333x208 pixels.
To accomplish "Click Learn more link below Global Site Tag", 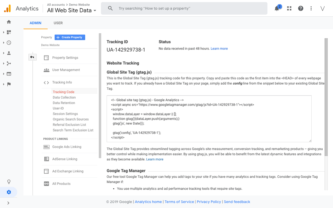I will pyautogui.click(x=155, y=159).
